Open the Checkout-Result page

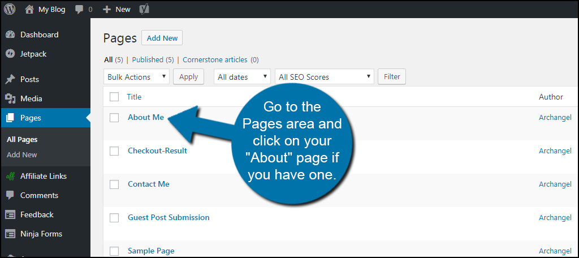click(x=157, y=151)
